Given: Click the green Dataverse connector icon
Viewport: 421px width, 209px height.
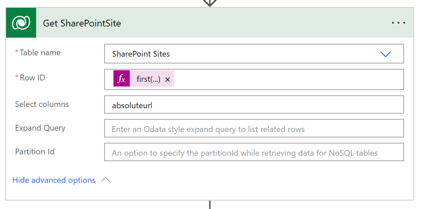Looking at the screenshot, I should point(21,23).
